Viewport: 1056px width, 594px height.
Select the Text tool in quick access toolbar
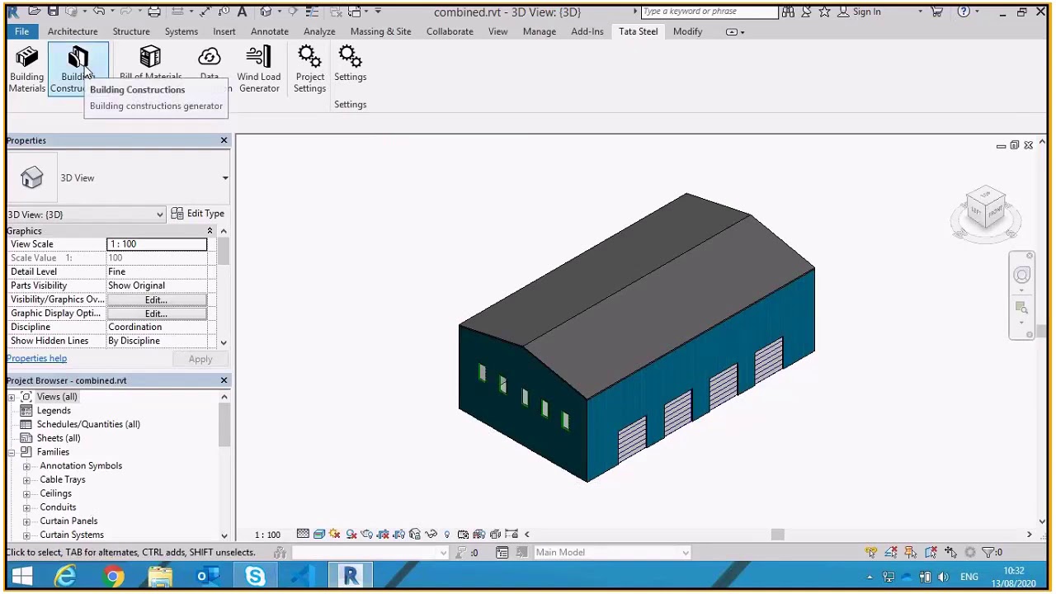[x=242, y=12]
